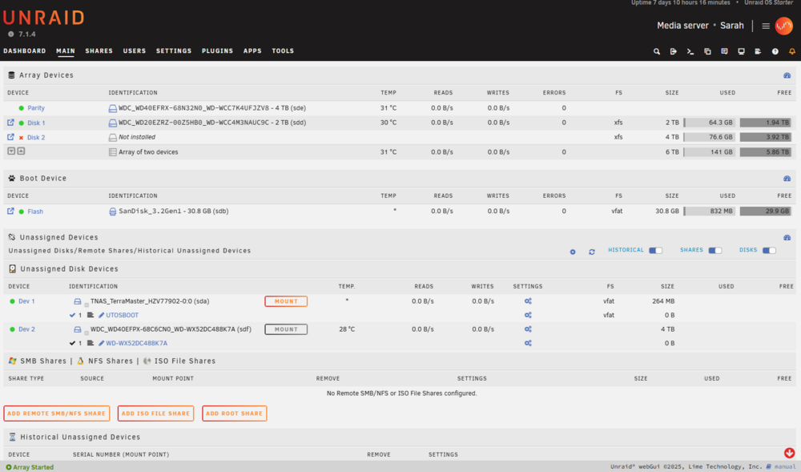801x472 pixels.
Task: Browse Disk 2 via its folder icon
Action: tap(10, 137)
